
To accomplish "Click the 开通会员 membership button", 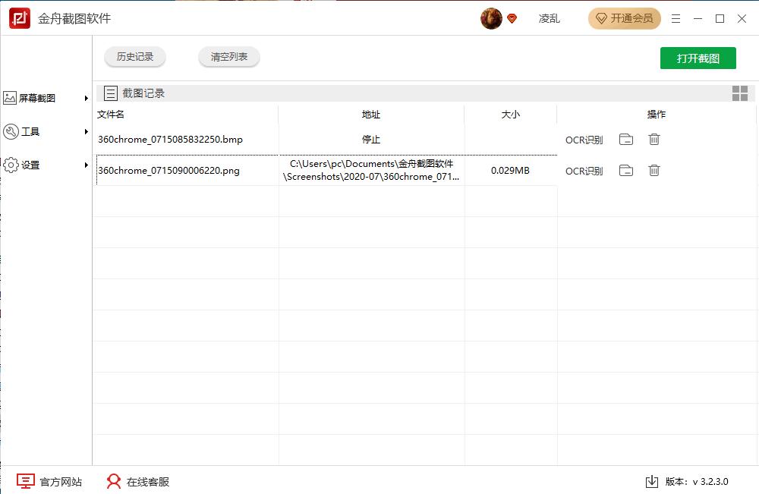I will (x=625, y=18).
